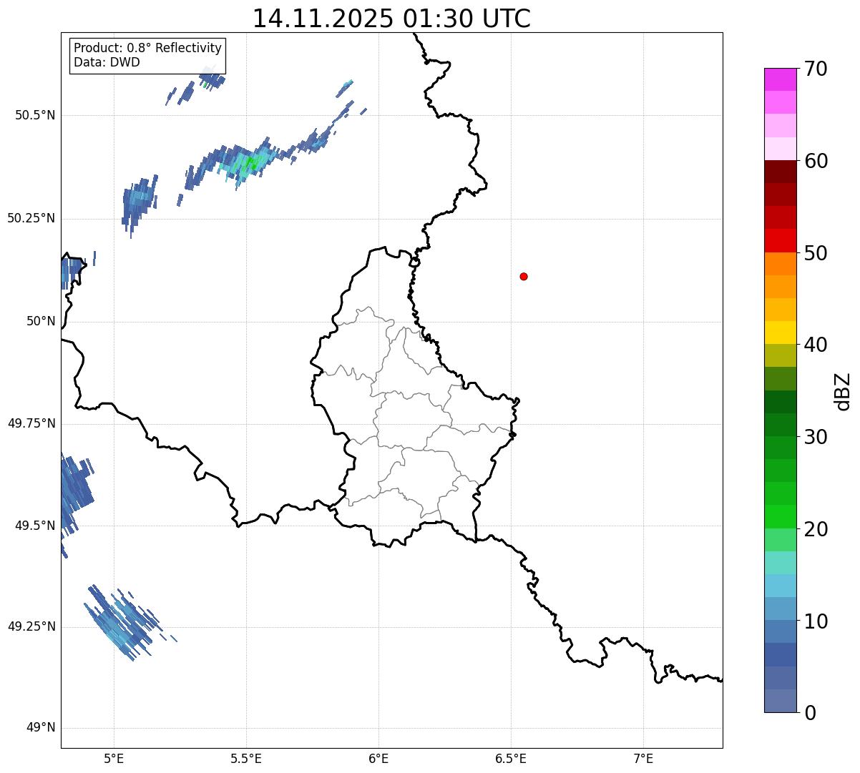Click the yellow 40 dBZ colorbar segment
860x773 pixels.
tap(780, 333)
